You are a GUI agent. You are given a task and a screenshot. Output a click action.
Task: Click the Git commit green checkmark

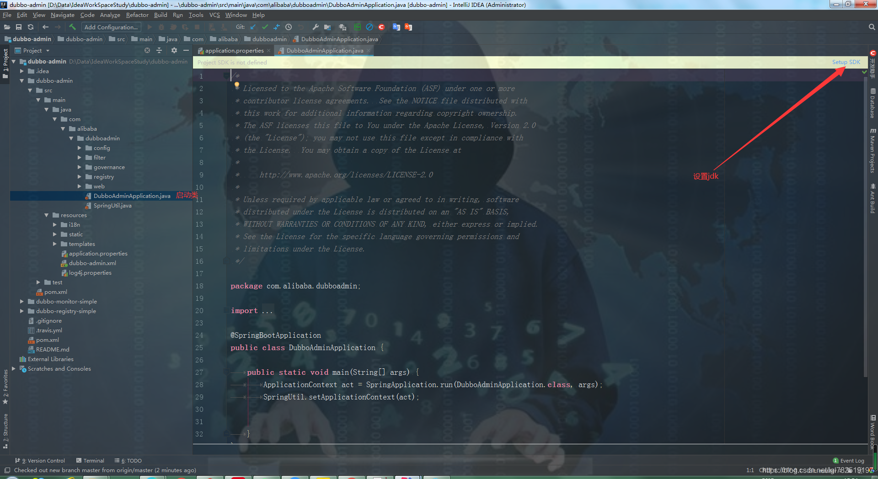point(265,27)
